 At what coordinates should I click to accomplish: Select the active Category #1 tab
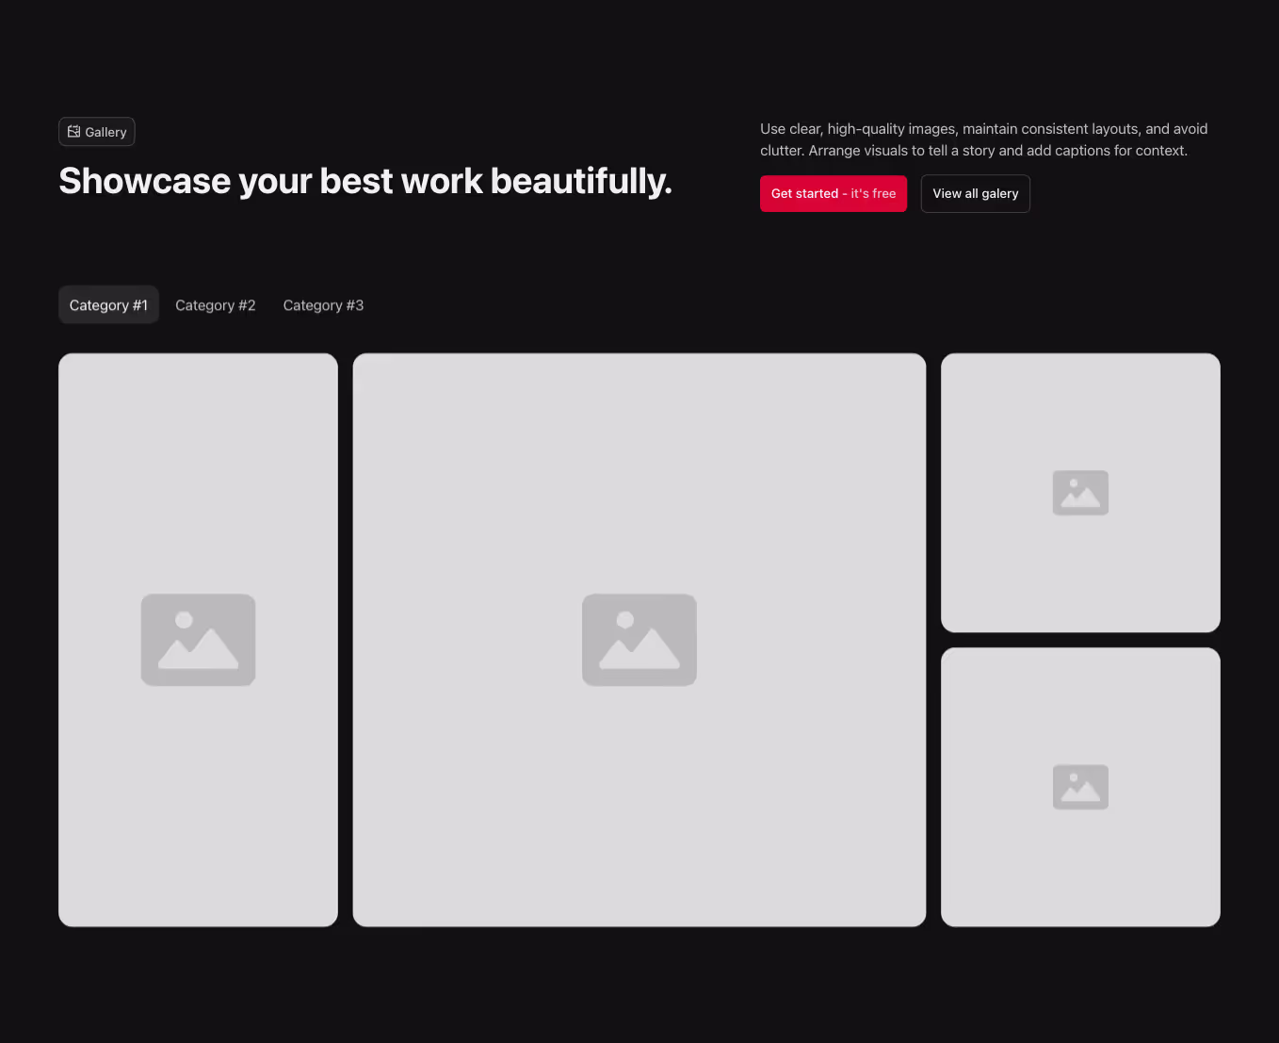[108, 304]
